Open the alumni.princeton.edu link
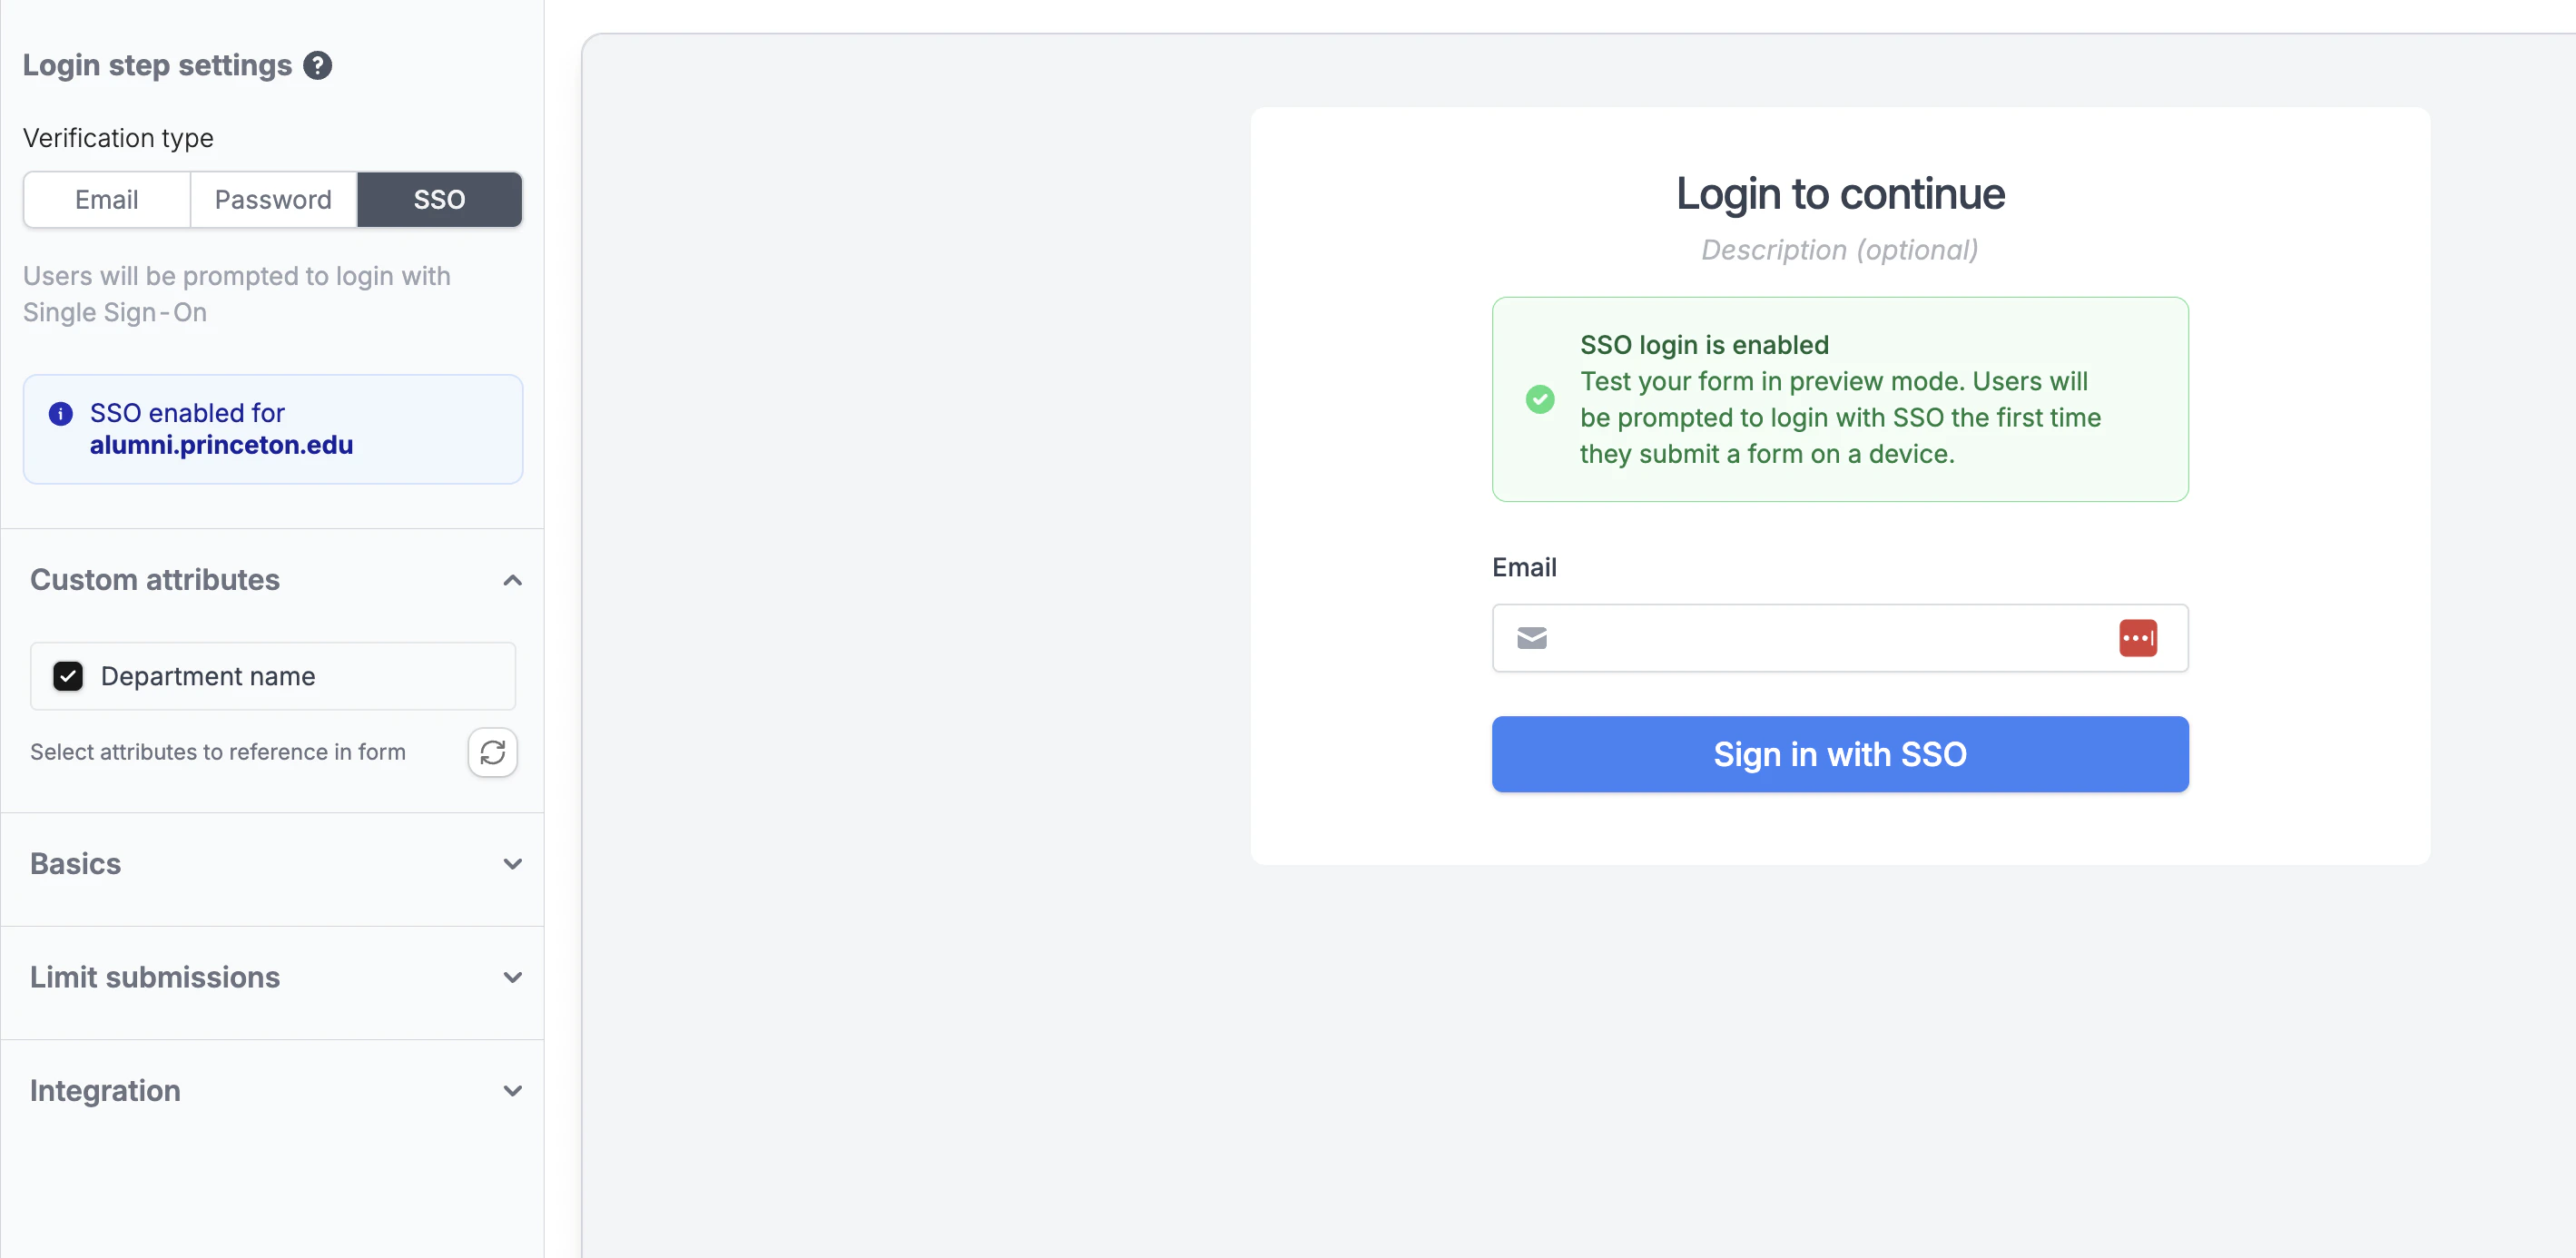This screenshot has height=1258, width=2576. (x=222, y=445)
